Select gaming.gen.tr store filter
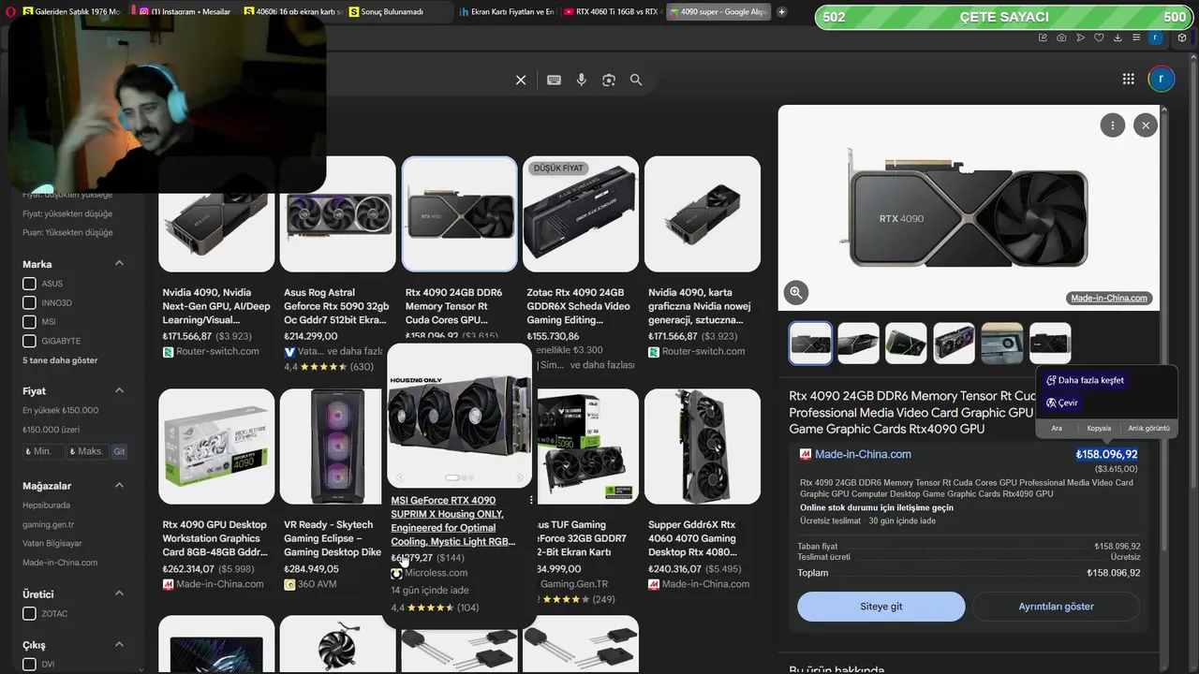Image resolution: width=1199 pixels, height=674 pixels. click(x=48, y=524)
